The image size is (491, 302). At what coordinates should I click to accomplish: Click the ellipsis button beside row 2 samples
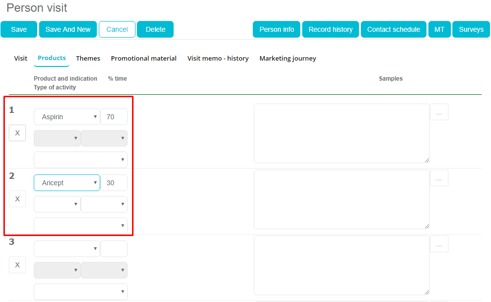tap(439, 178)
